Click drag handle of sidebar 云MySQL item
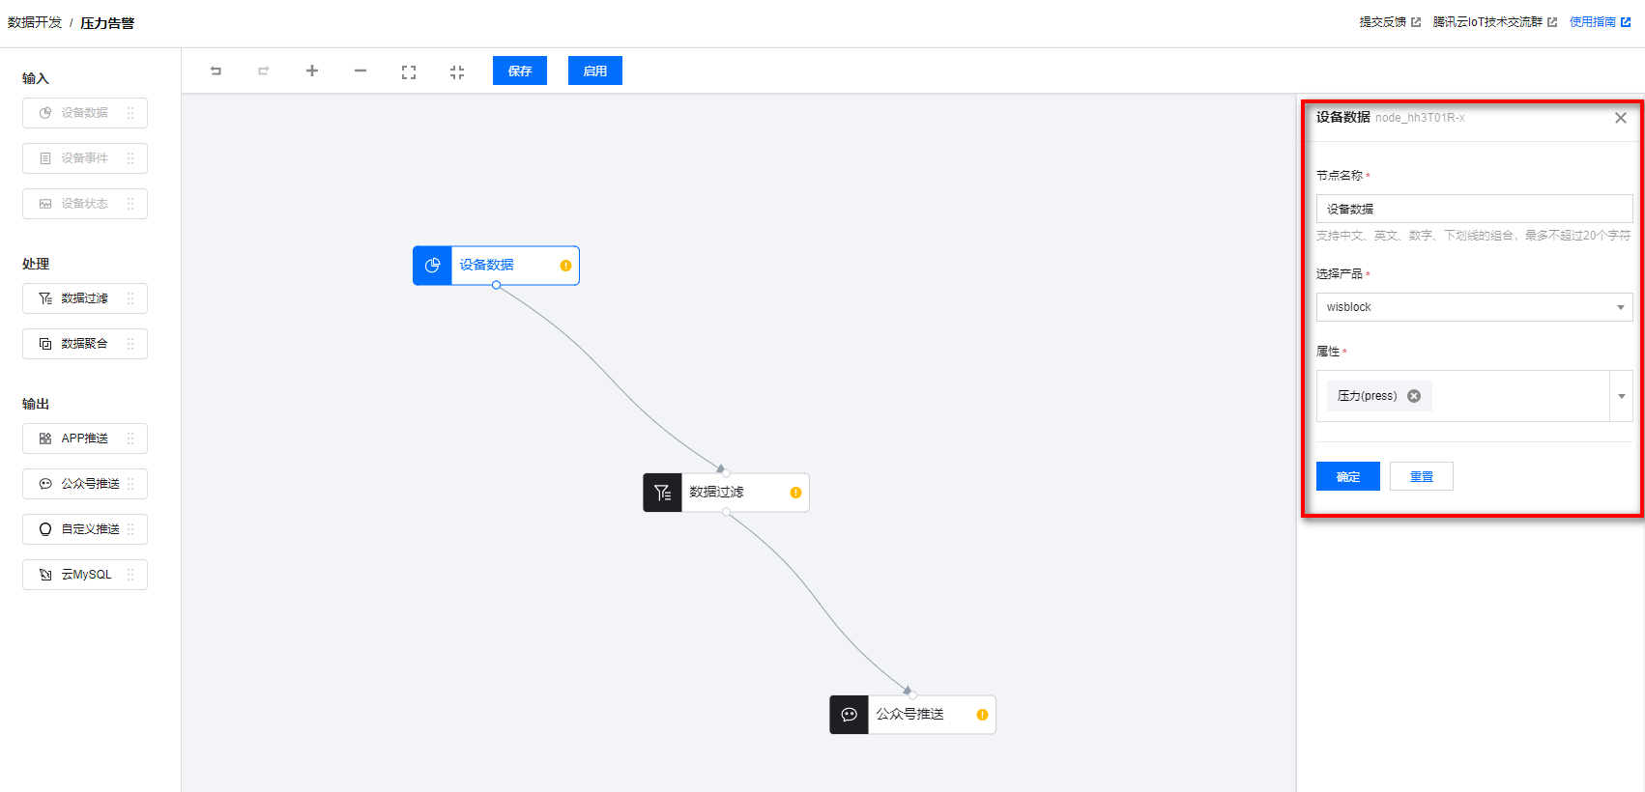Image resolution: width=1645 pixels, height=792 pixels. click(x=130, y=575)
